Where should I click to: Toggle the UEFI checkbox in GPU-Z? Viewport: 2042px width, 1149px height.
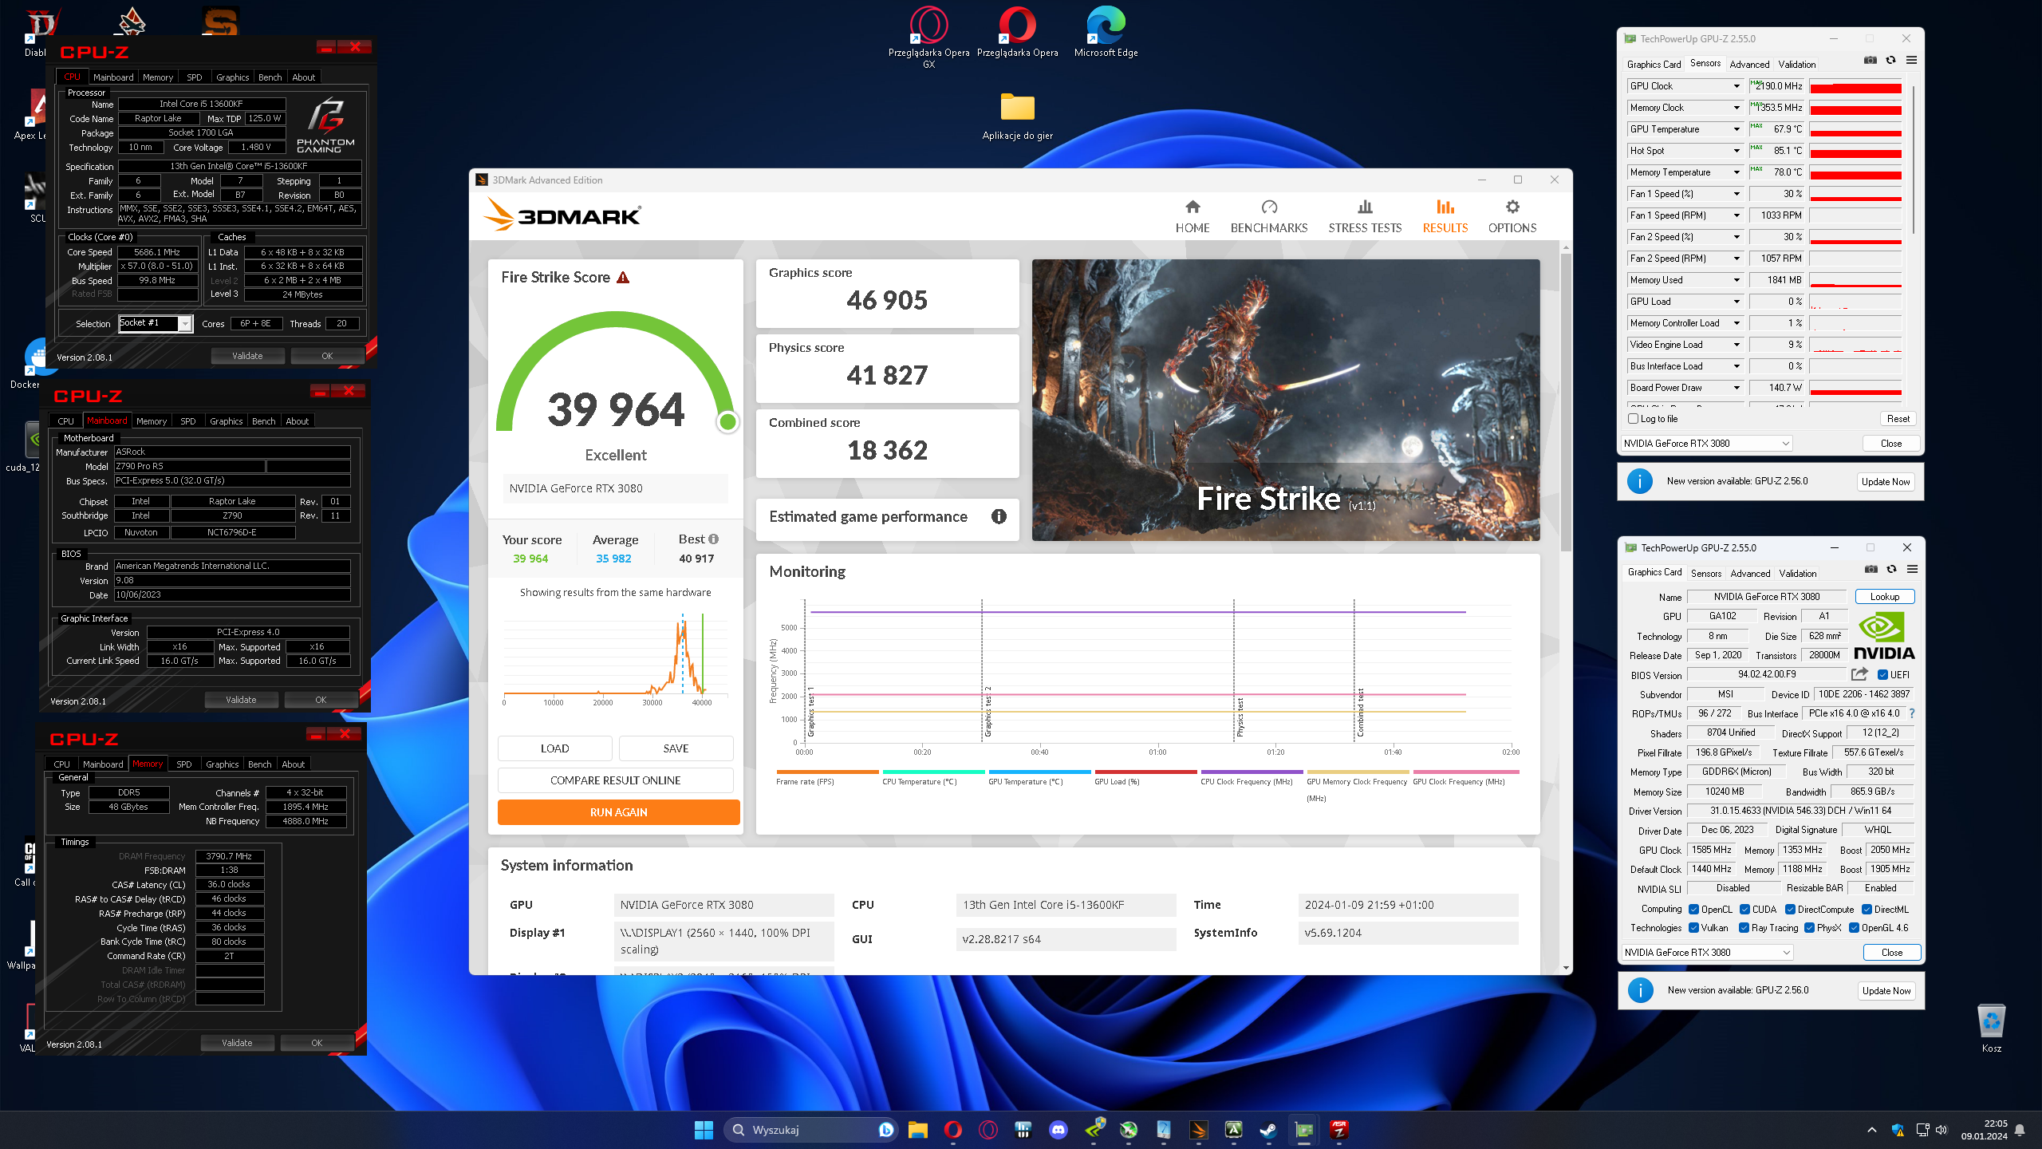point(1882,675)
